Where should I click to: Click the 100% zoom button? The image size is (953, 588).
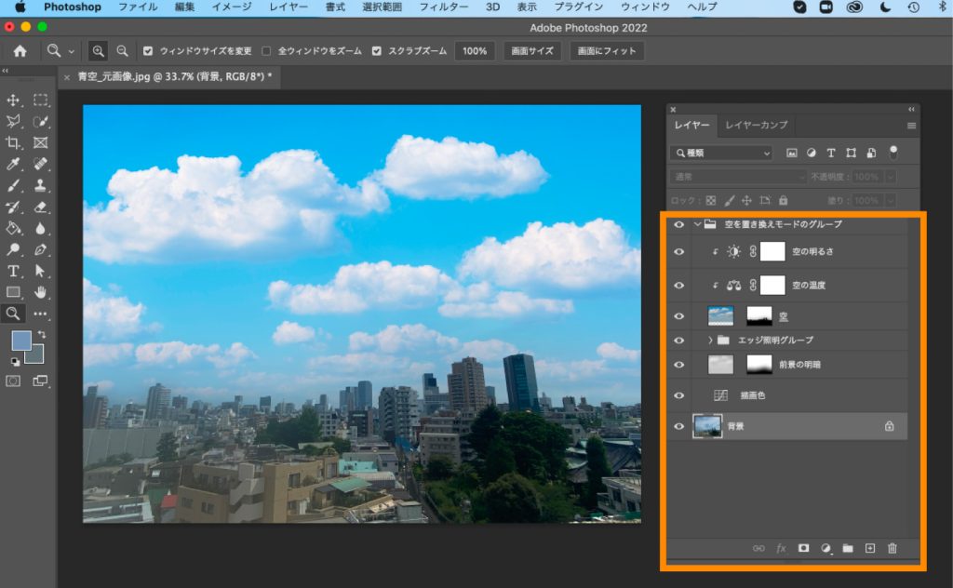475,51
